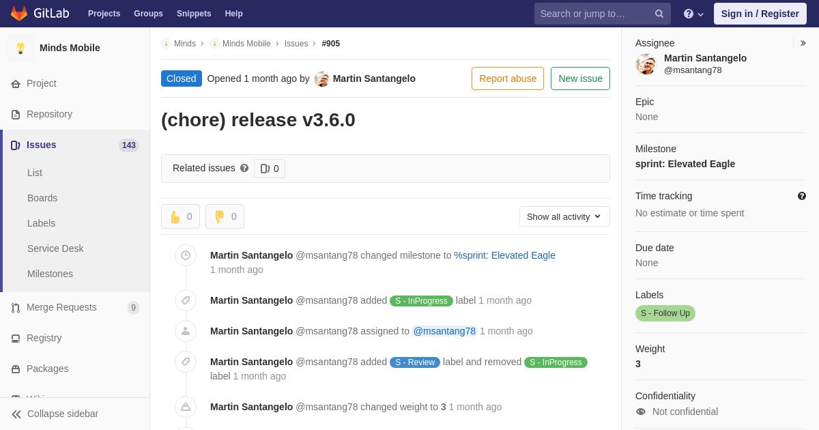The image size is (819, 430).
Task: Open Show all activity dropdown
Action: coord(564,216)
